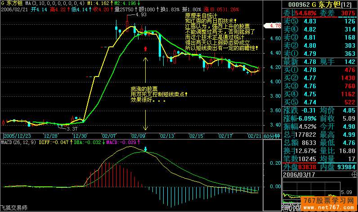Select the 卖③ price 4.81
Screen dimensions: 358x212
click(310, 37)
